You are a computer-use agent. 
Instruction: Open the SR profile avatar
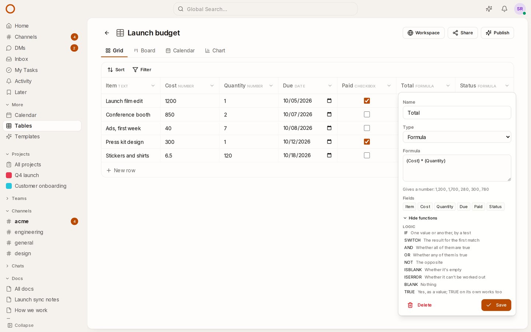520,9
